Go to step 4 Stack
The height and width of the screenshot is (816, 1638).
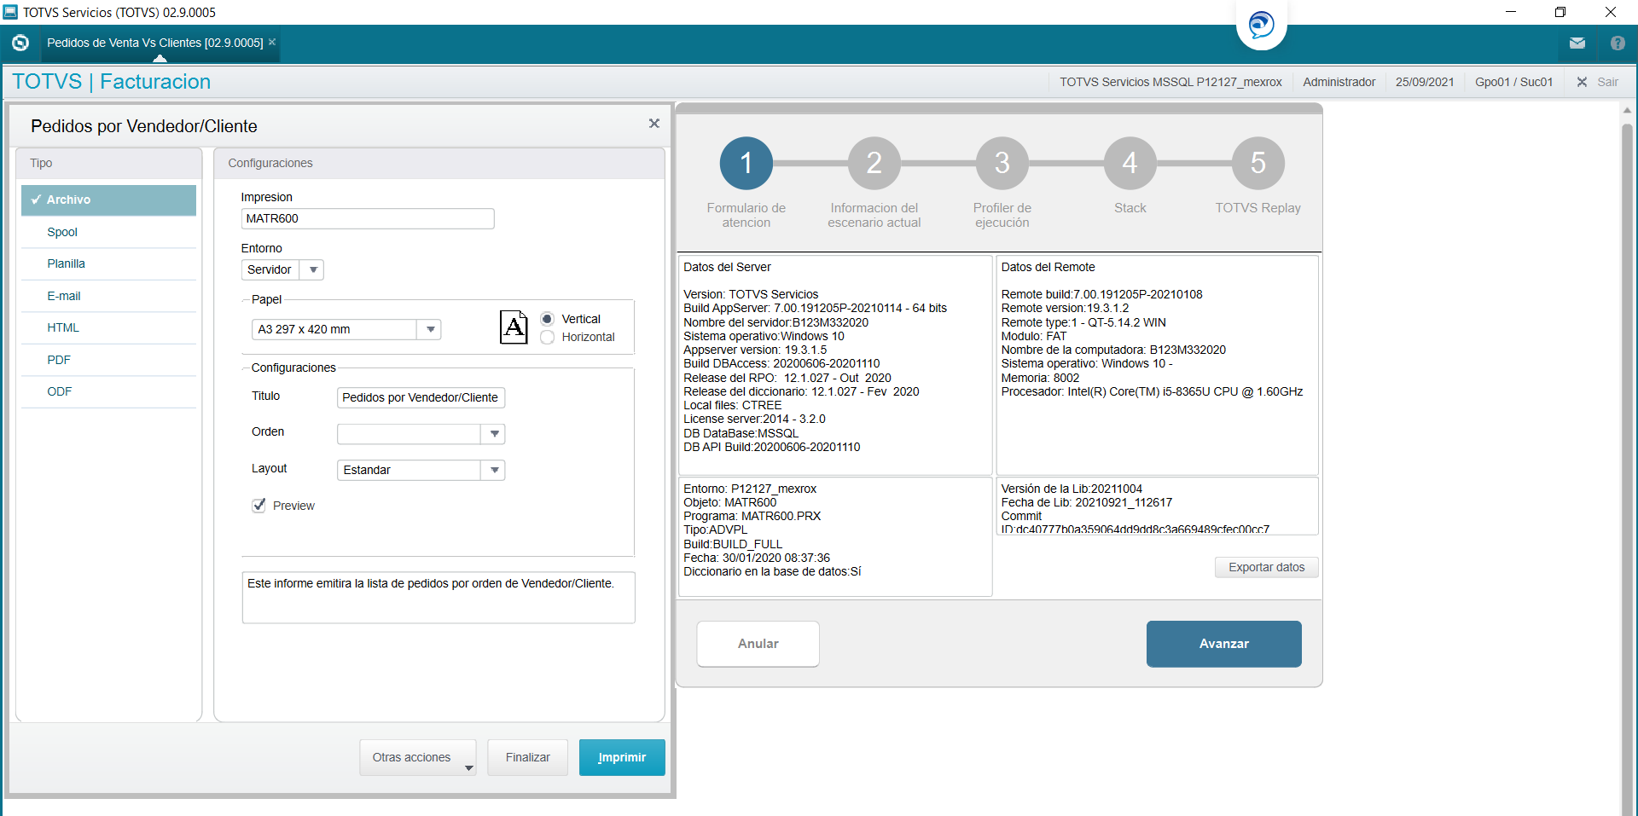(1130, 163)
